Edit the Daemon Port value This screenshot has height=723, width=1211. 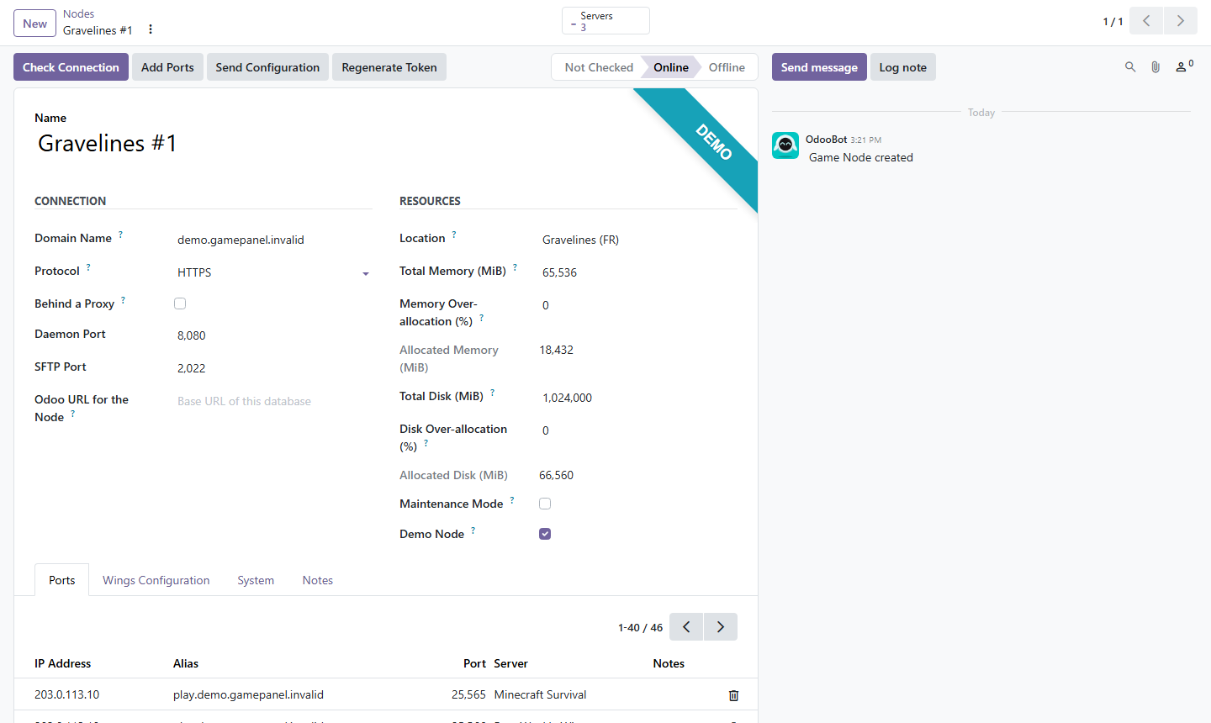tap(274, 335)
